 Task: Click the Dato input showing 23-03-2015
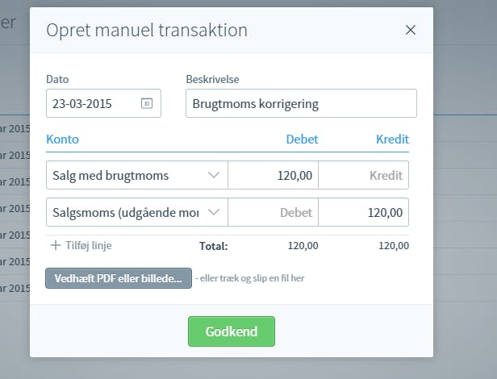pyautogui.click(x=103, y=103)
